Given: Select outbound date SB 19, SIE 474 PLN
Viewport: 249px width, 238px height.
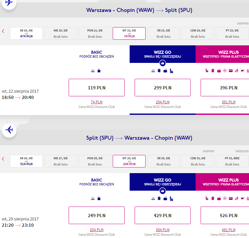Looking at the screenshot, I should point(27,33).
